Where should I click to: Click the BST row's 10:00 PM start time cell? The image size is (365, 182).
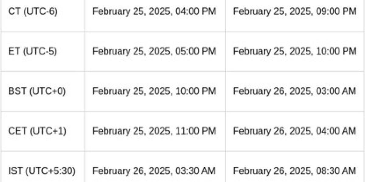pyautogui.click(x=154, y=91)
